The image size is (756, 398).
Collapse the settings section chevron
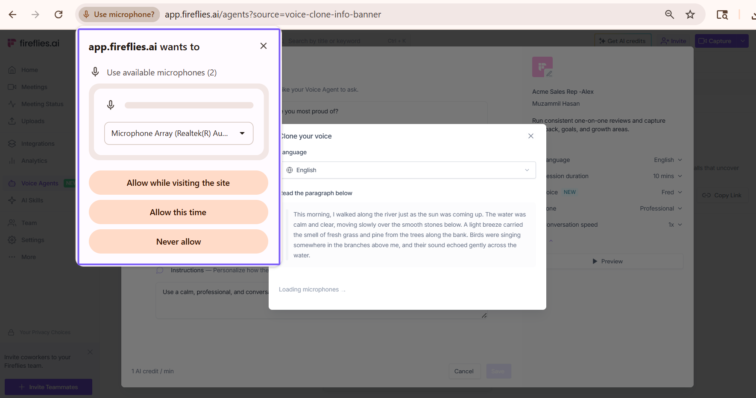(551, 241)
